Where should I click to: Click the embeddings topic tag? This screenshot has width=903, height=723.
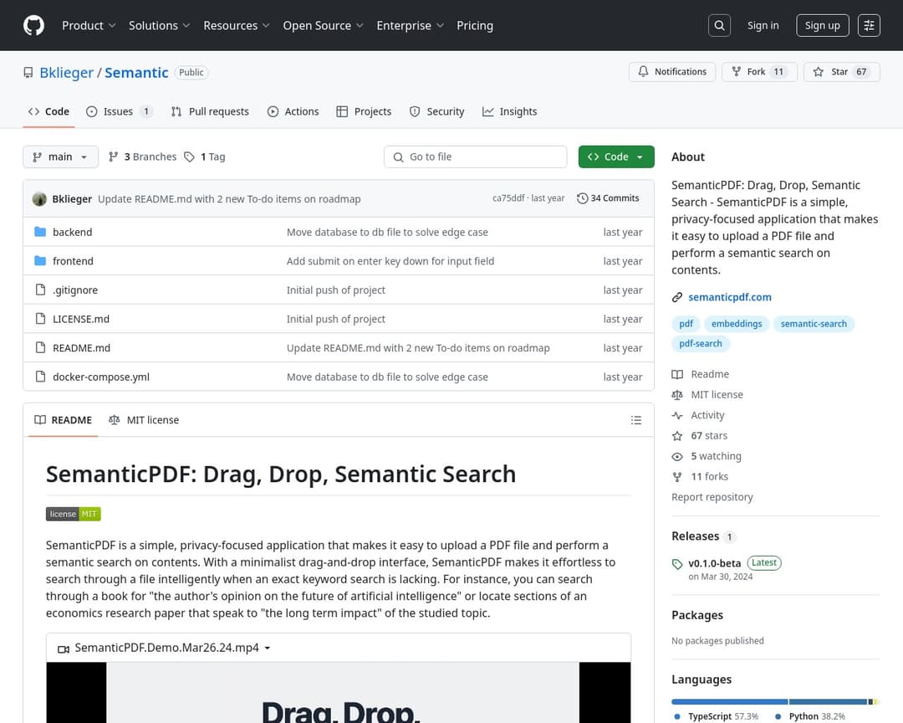pyautogui.click(x=737, y=324)
